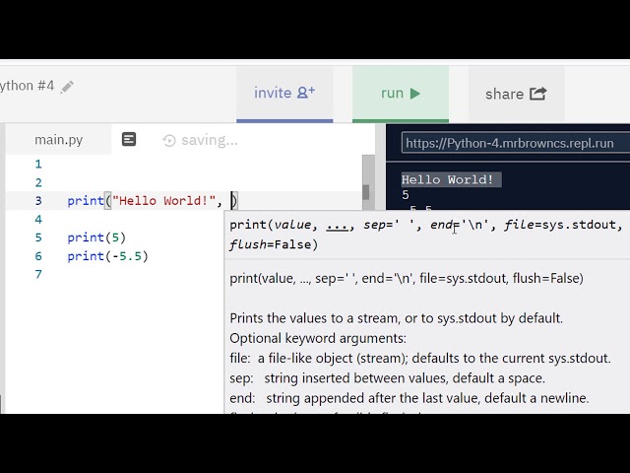The image size is (630, 473).
Task: Click the "end:" argument description line
Action: (x=409, y=398)
